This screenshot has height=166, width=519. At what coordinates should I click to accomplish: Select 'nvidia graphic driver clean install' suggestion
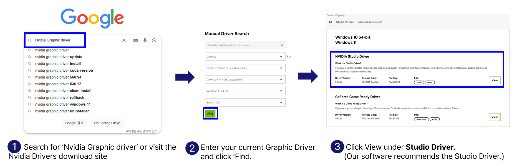(x=63, y=91)
